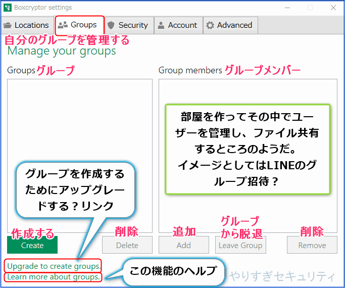
Task: Click the green Create button
Action: click(x=32, y=245)
